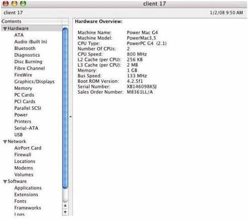This screenshot has height=221, width=248.
Task: Click the pane splitter handle dot
Action: [71, 117]
